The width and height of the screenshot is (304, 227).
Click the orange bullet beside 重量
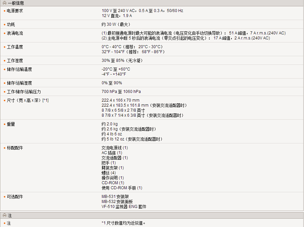point(5,124)
